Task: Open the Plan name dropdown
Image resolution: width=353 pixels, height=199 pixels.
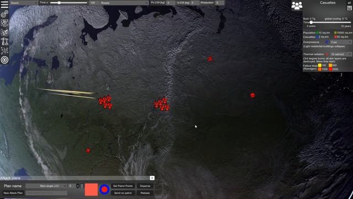Action: (46, 186)
